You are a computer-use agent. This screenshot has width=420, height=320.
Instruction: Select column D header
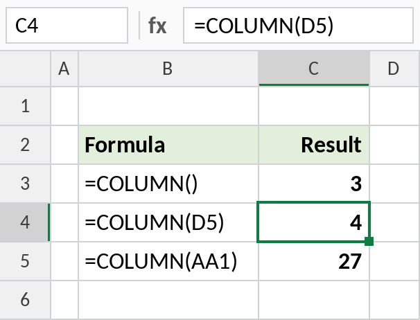pyautogui.click(x=394, y=69)
